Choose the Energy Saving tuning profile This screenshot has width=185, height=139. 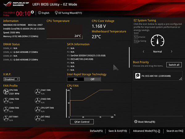point(140,41)
